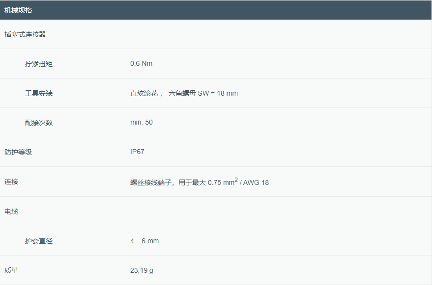
Task: Select the 4 ...6 mm diameter value
Action: 144,241
